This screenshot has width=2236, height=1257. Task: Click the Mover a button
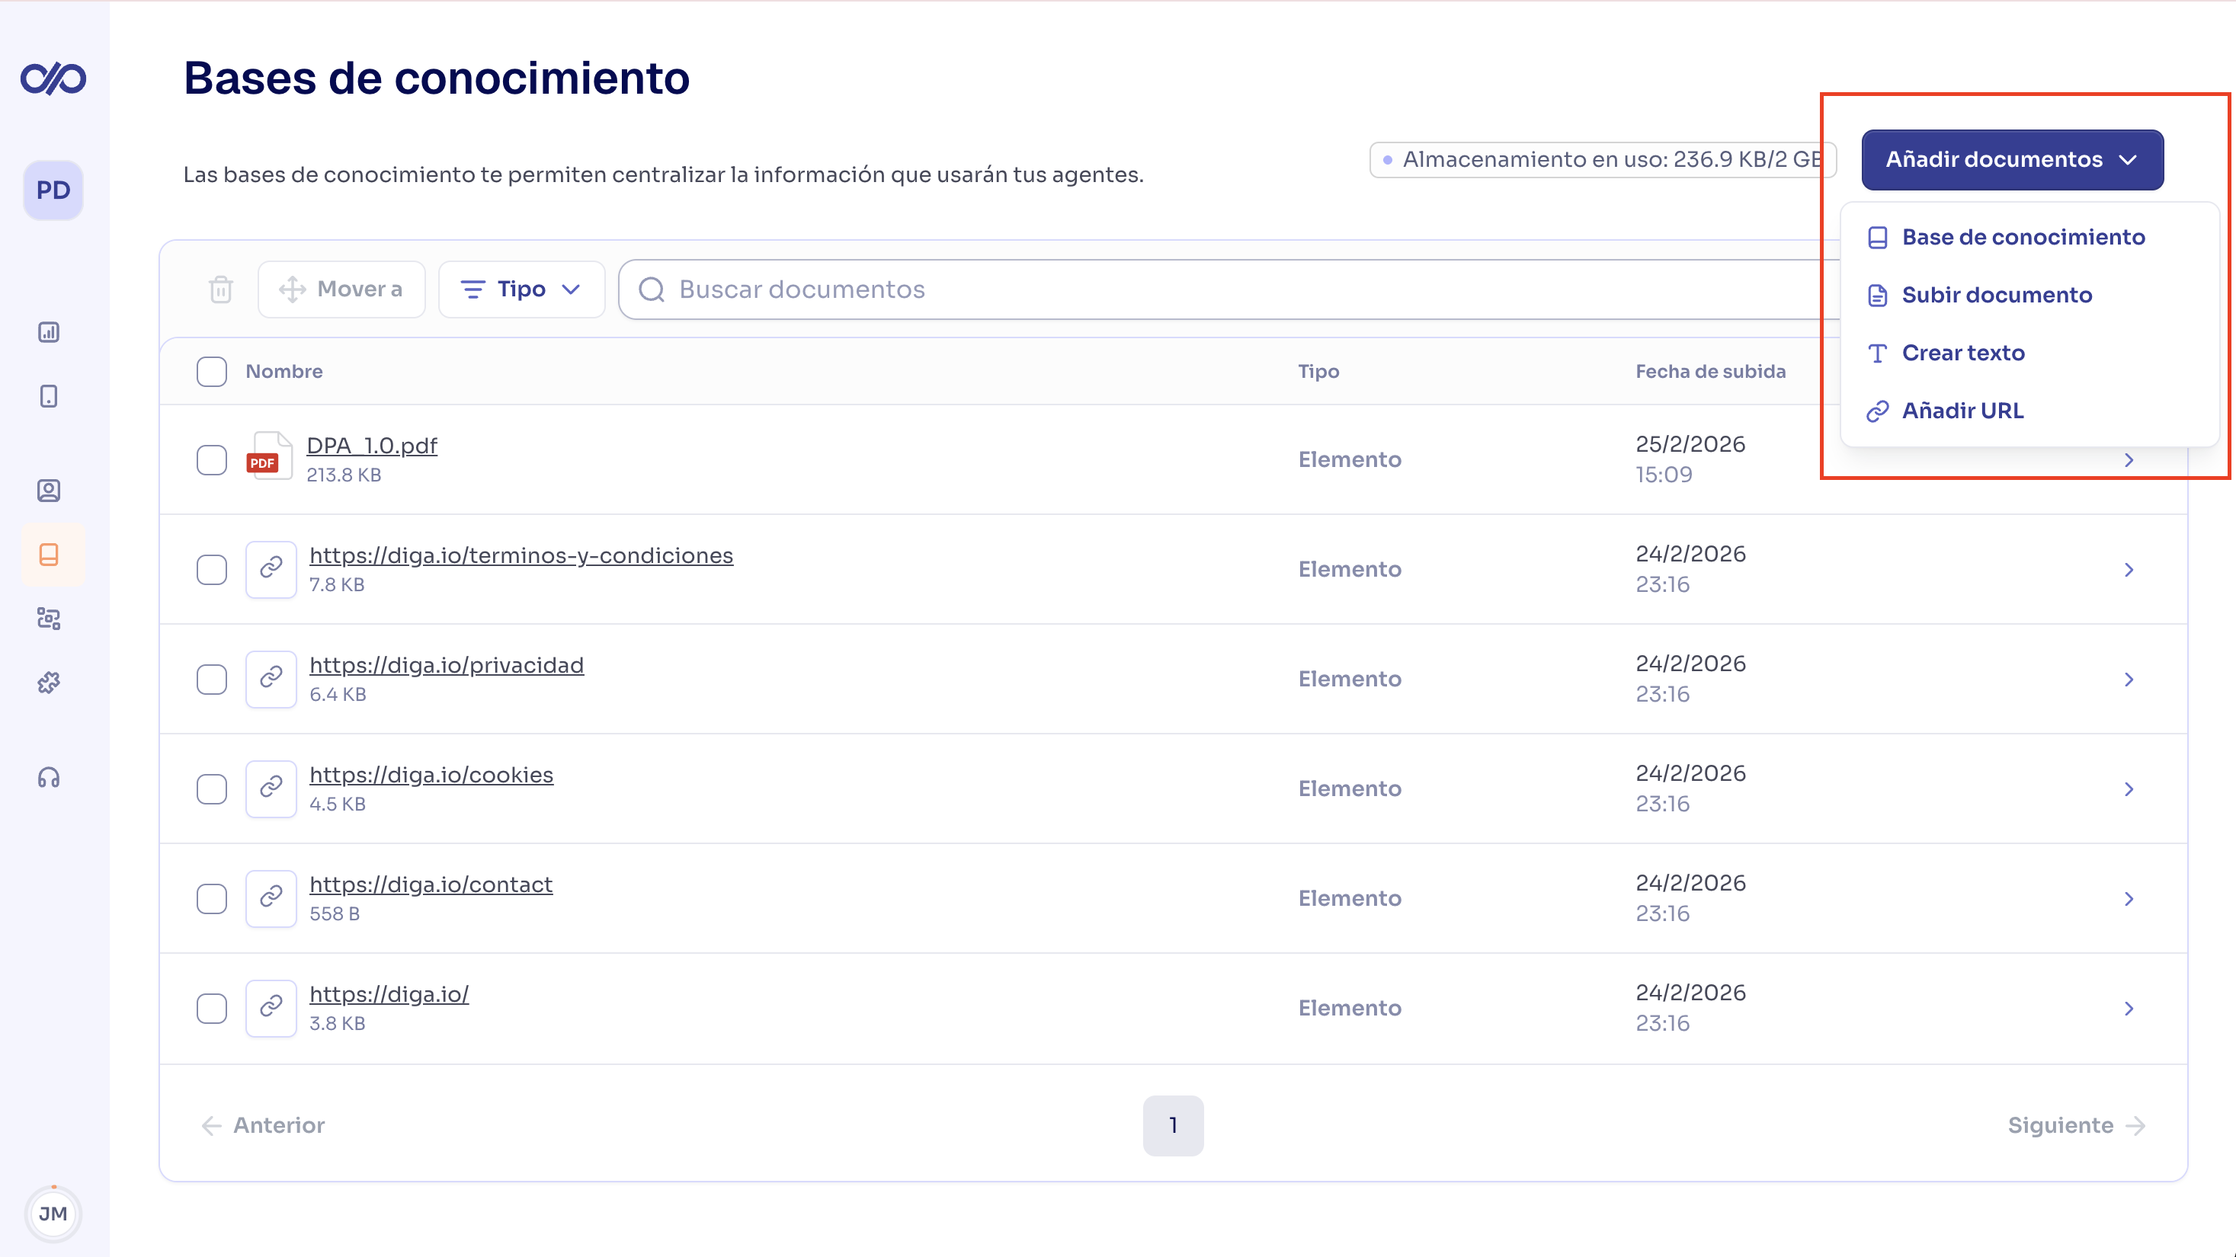tap(341, 289)
